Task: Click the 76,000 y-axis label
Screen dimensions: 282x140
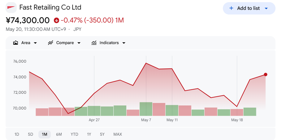Action: point(20,61)
